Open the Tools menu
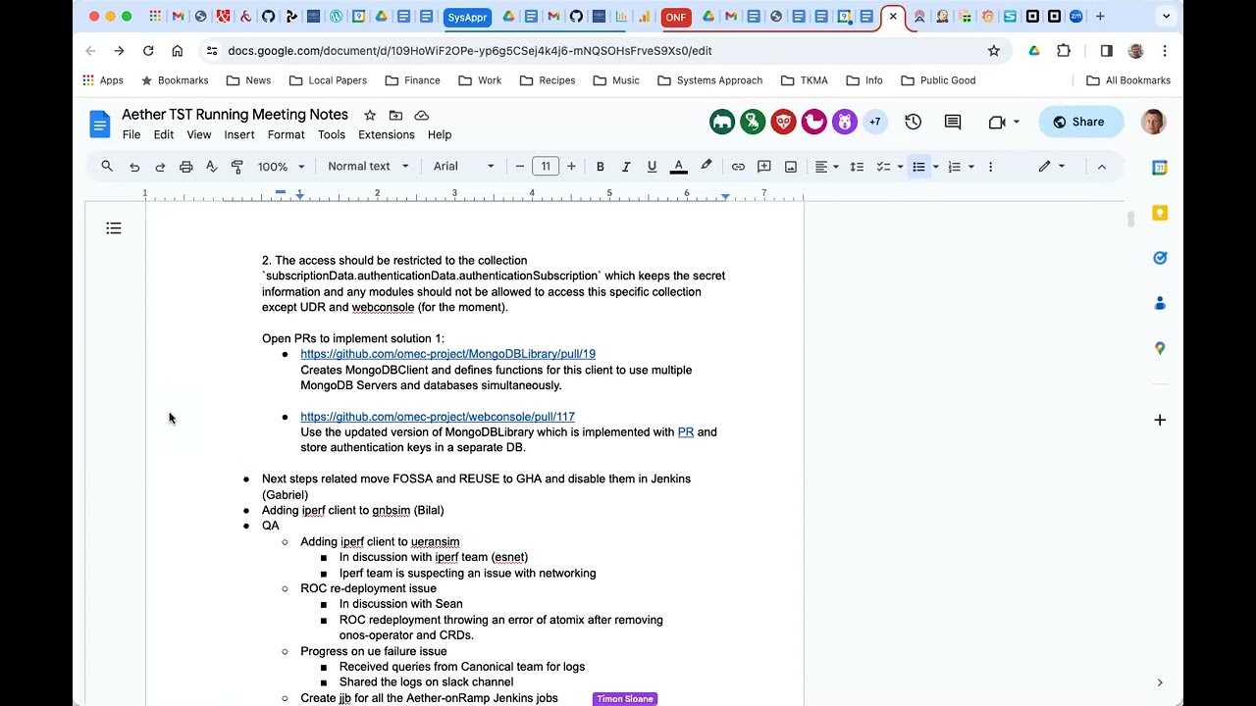Viewport: 1256px width, 706px height. (x=332, y=134)
